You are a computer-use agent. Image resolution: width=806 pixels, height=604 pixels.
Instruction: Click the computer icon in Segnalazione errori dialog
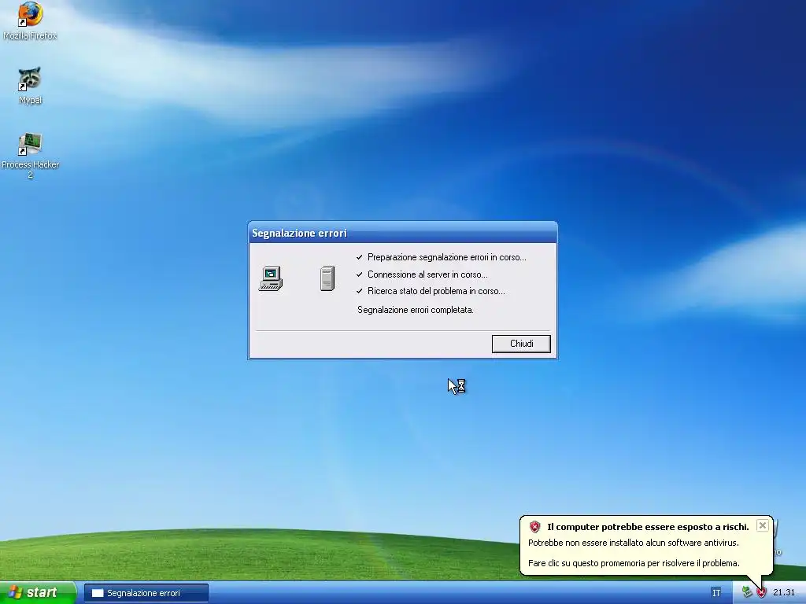[x=271, y=278]
